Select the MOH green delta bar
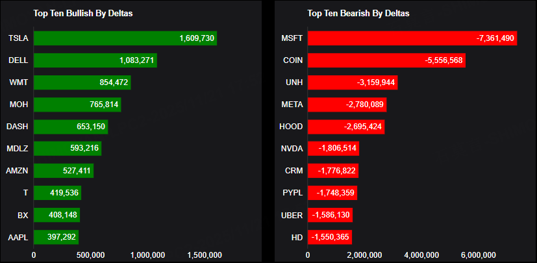This screenshot has height=263, width=537. (77, 105)
